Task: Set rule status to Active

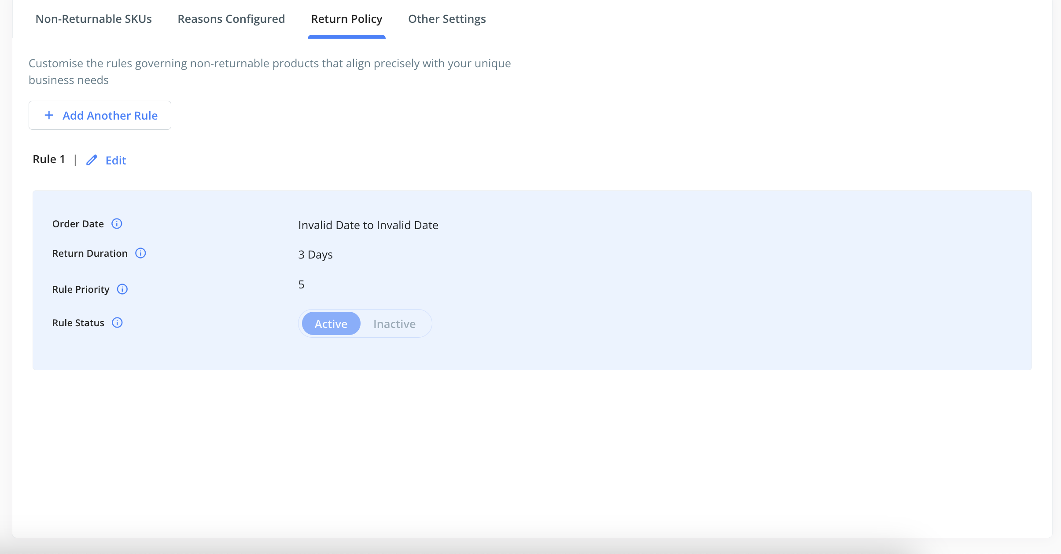Action: tap(331, 324)
